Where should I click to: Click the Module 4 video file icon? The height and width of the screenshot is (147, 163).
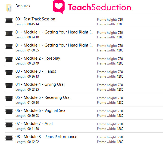(x=9, y=86)
